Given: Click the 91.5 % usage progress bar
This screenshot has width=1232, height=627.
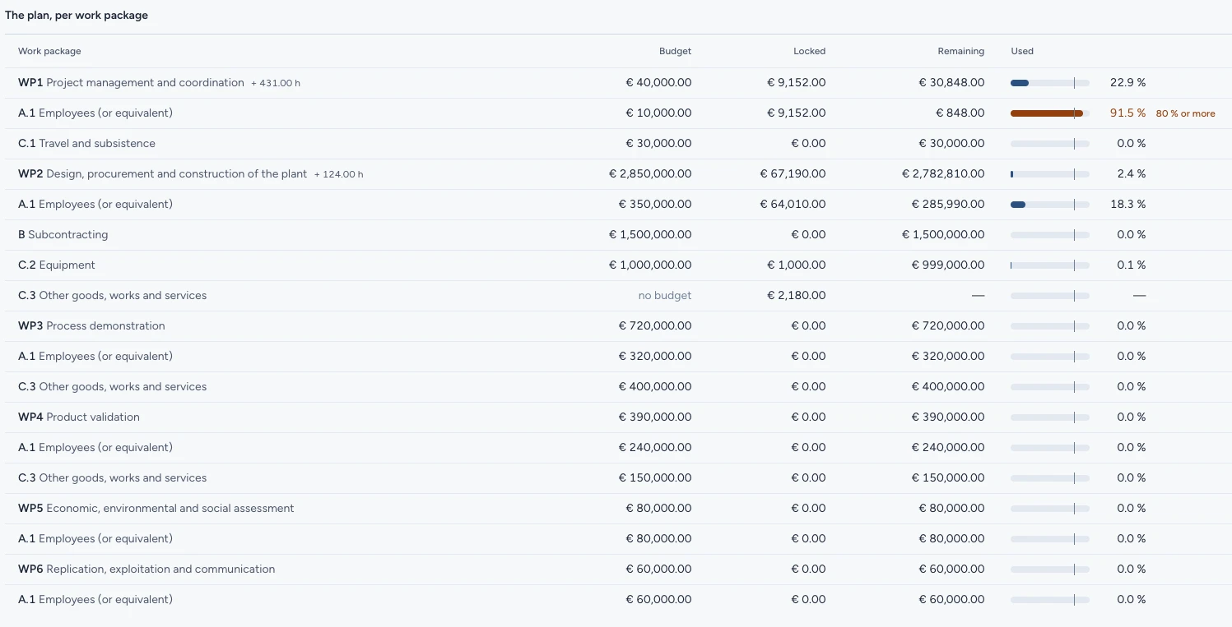Looking at the screenshot, I should (1050, 113).
